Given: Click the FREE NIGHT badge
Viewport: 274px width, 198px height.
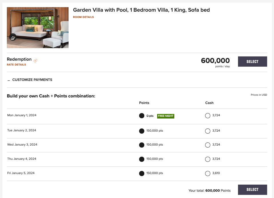Looking at the screenshot, I should [x=165, y=116].
